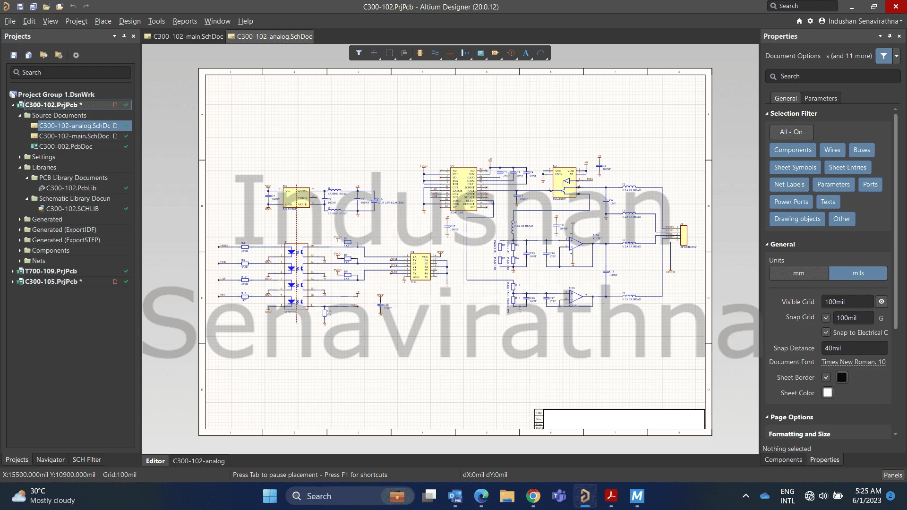Collapse the Page Options section

pyautogui.click(x=767, y=417)
